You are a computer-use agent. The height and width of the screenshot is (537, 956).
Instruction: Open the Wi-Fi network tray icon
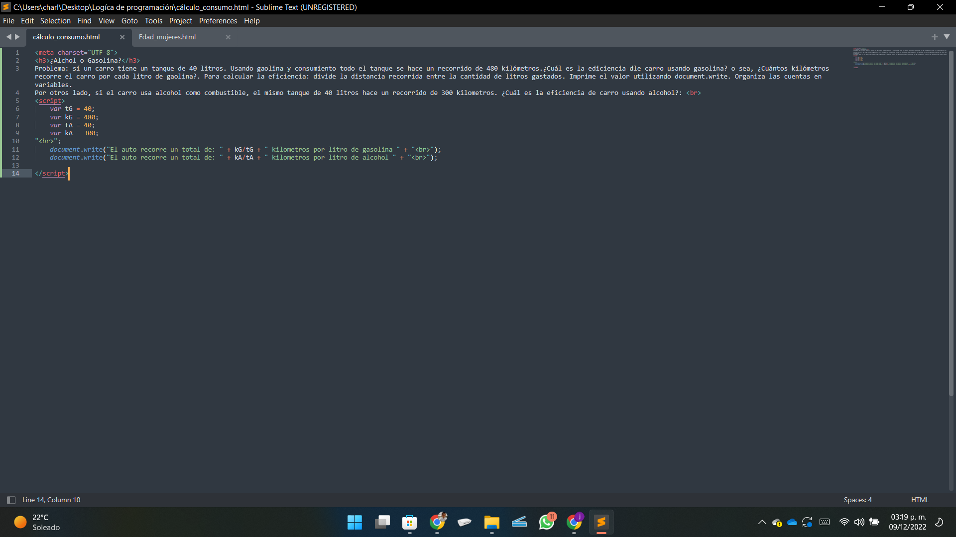click(844, 522)
